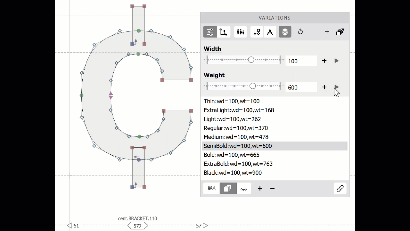The height and width of the screenshot is (231, 410).
Task: Toggle the overlapping squares masters icon
Action: click(x=228, y=188)
